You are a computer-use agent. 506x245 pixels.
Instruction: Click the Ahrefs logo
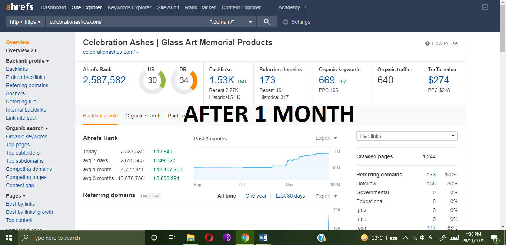[19, 7]
